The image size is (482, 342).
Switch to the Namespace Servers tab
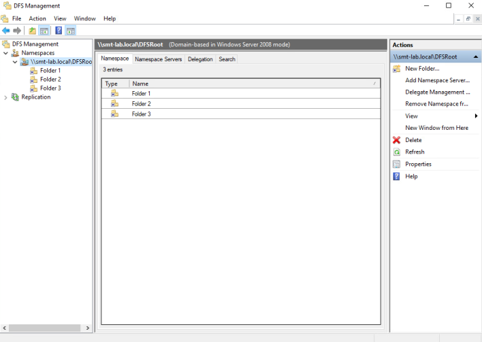click(158, 59)
